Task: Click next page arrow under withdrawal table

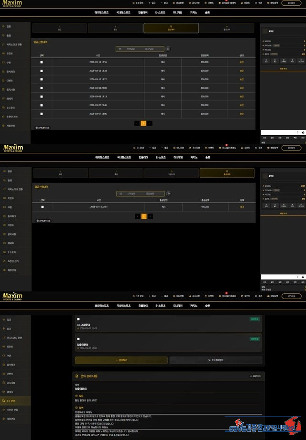Action: (x=151, y=216)
